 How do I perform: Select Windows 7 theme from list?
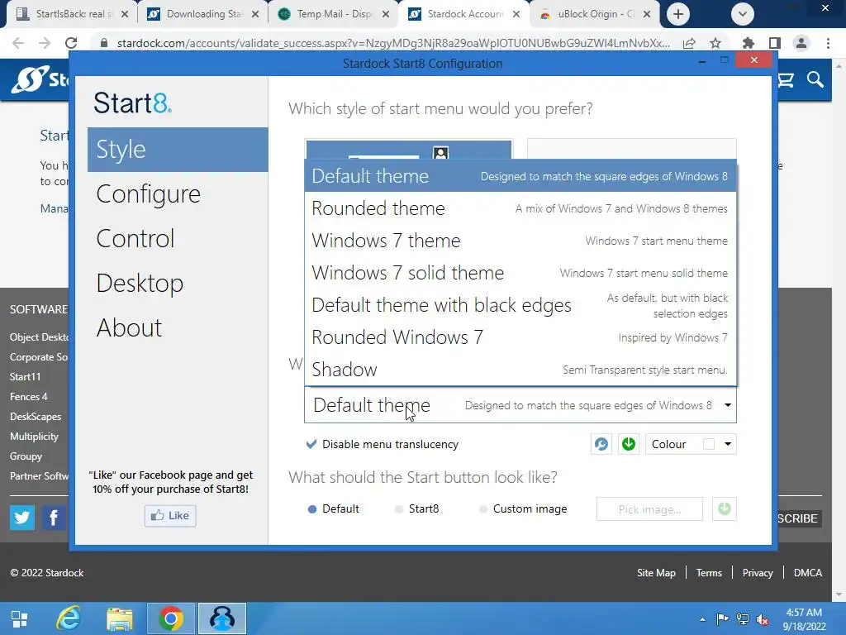click(x=520, y=241)
